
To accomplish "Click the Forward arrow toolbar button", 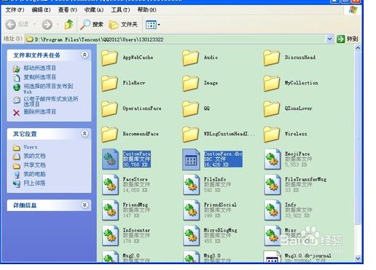I will [x=47, y=25].
